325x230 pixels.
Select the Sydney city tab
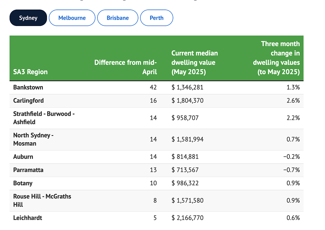(28, 18)
